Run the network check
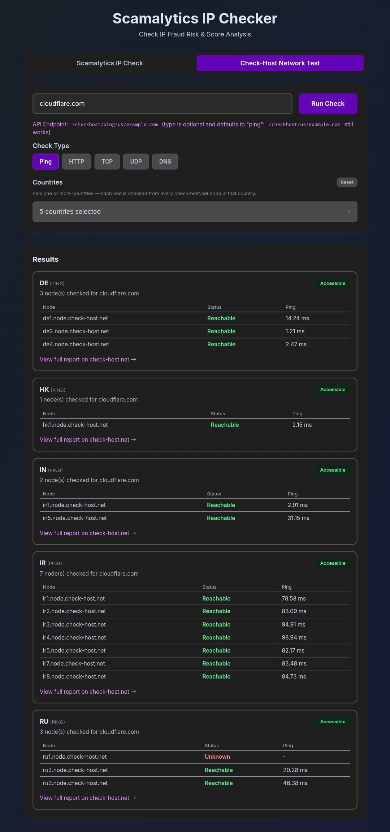Screen dimensions: 390x832 tap(328, 104)
